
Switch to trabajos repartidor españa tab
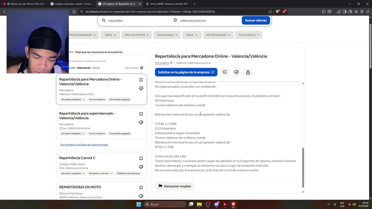tap(71, 4)
